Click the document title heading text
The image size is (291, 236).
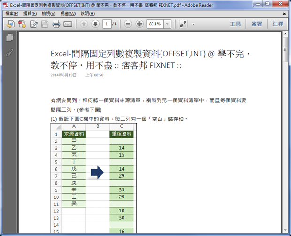[151, 59]
